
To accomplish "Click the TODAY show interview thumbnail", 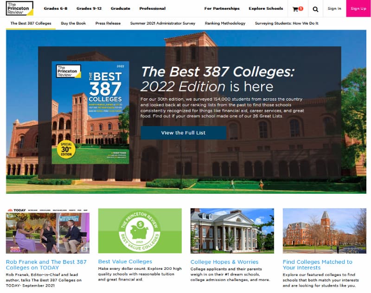I will (x=48, y=231).
